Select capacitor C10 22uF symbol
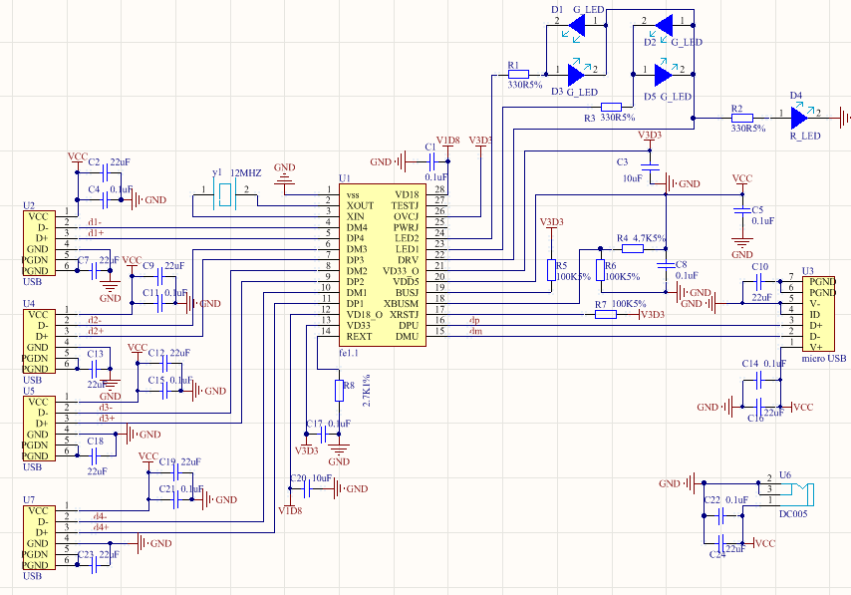 tap(758, 281)
